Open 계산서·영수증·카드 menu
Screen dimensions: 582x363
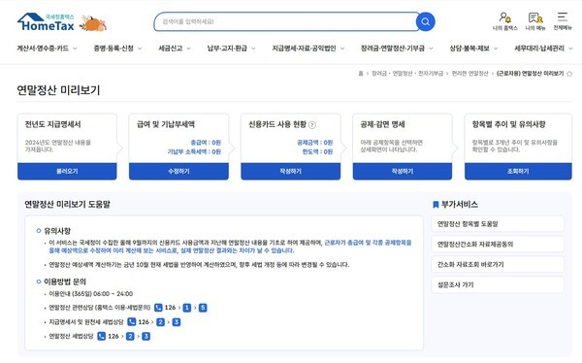click(43, 49)
